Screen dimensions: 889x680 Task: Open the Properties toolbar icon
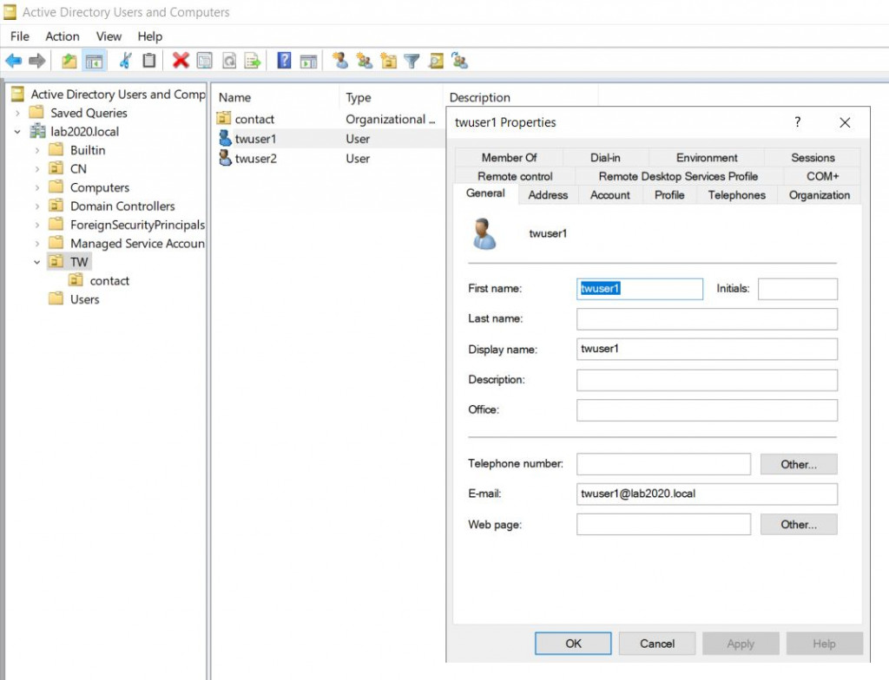[x=205, y=60]
